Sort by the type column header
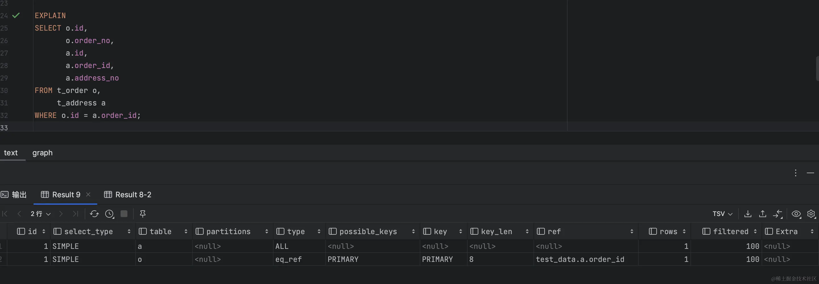This screenshot has width=819, height=284. 299,231
